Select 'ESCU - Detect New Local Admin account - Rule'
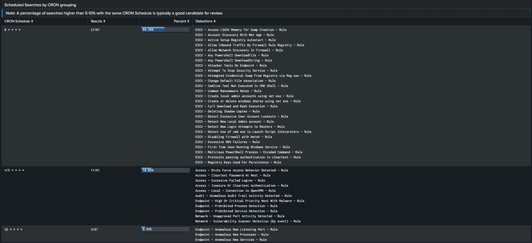Image resolution: width=532 pixels, height=243 pixels. coord(235,121)
